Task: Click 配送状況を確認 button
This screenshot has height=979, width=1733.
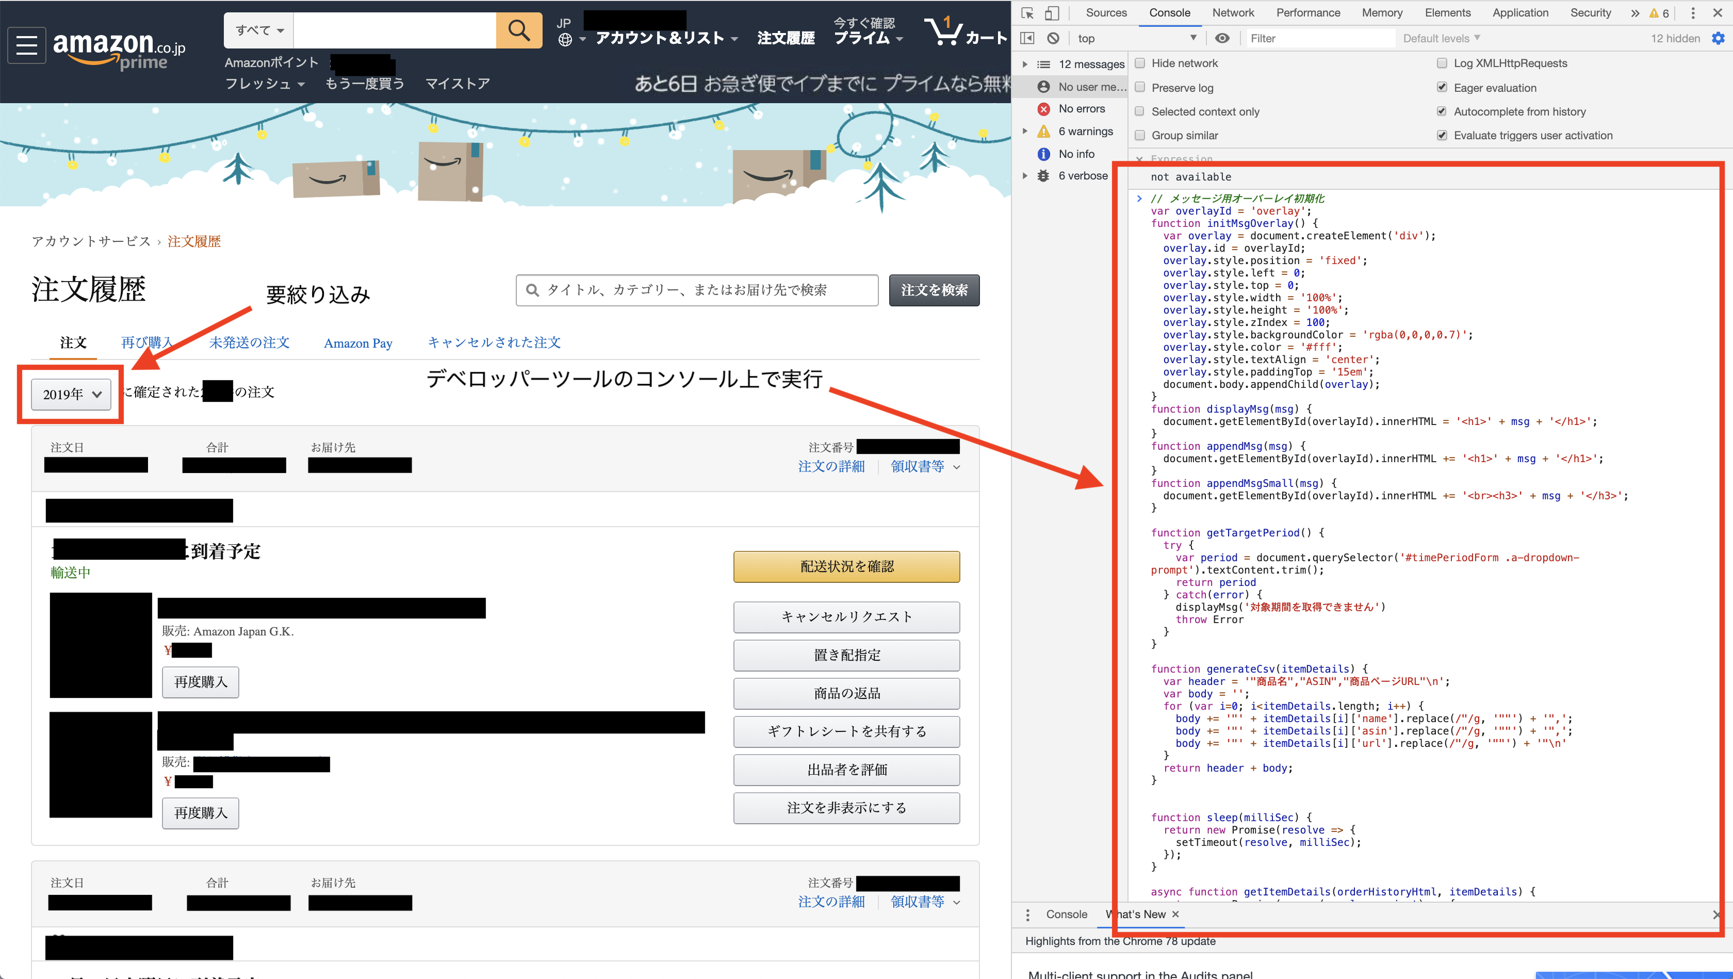Action: [x=846, y=566]
